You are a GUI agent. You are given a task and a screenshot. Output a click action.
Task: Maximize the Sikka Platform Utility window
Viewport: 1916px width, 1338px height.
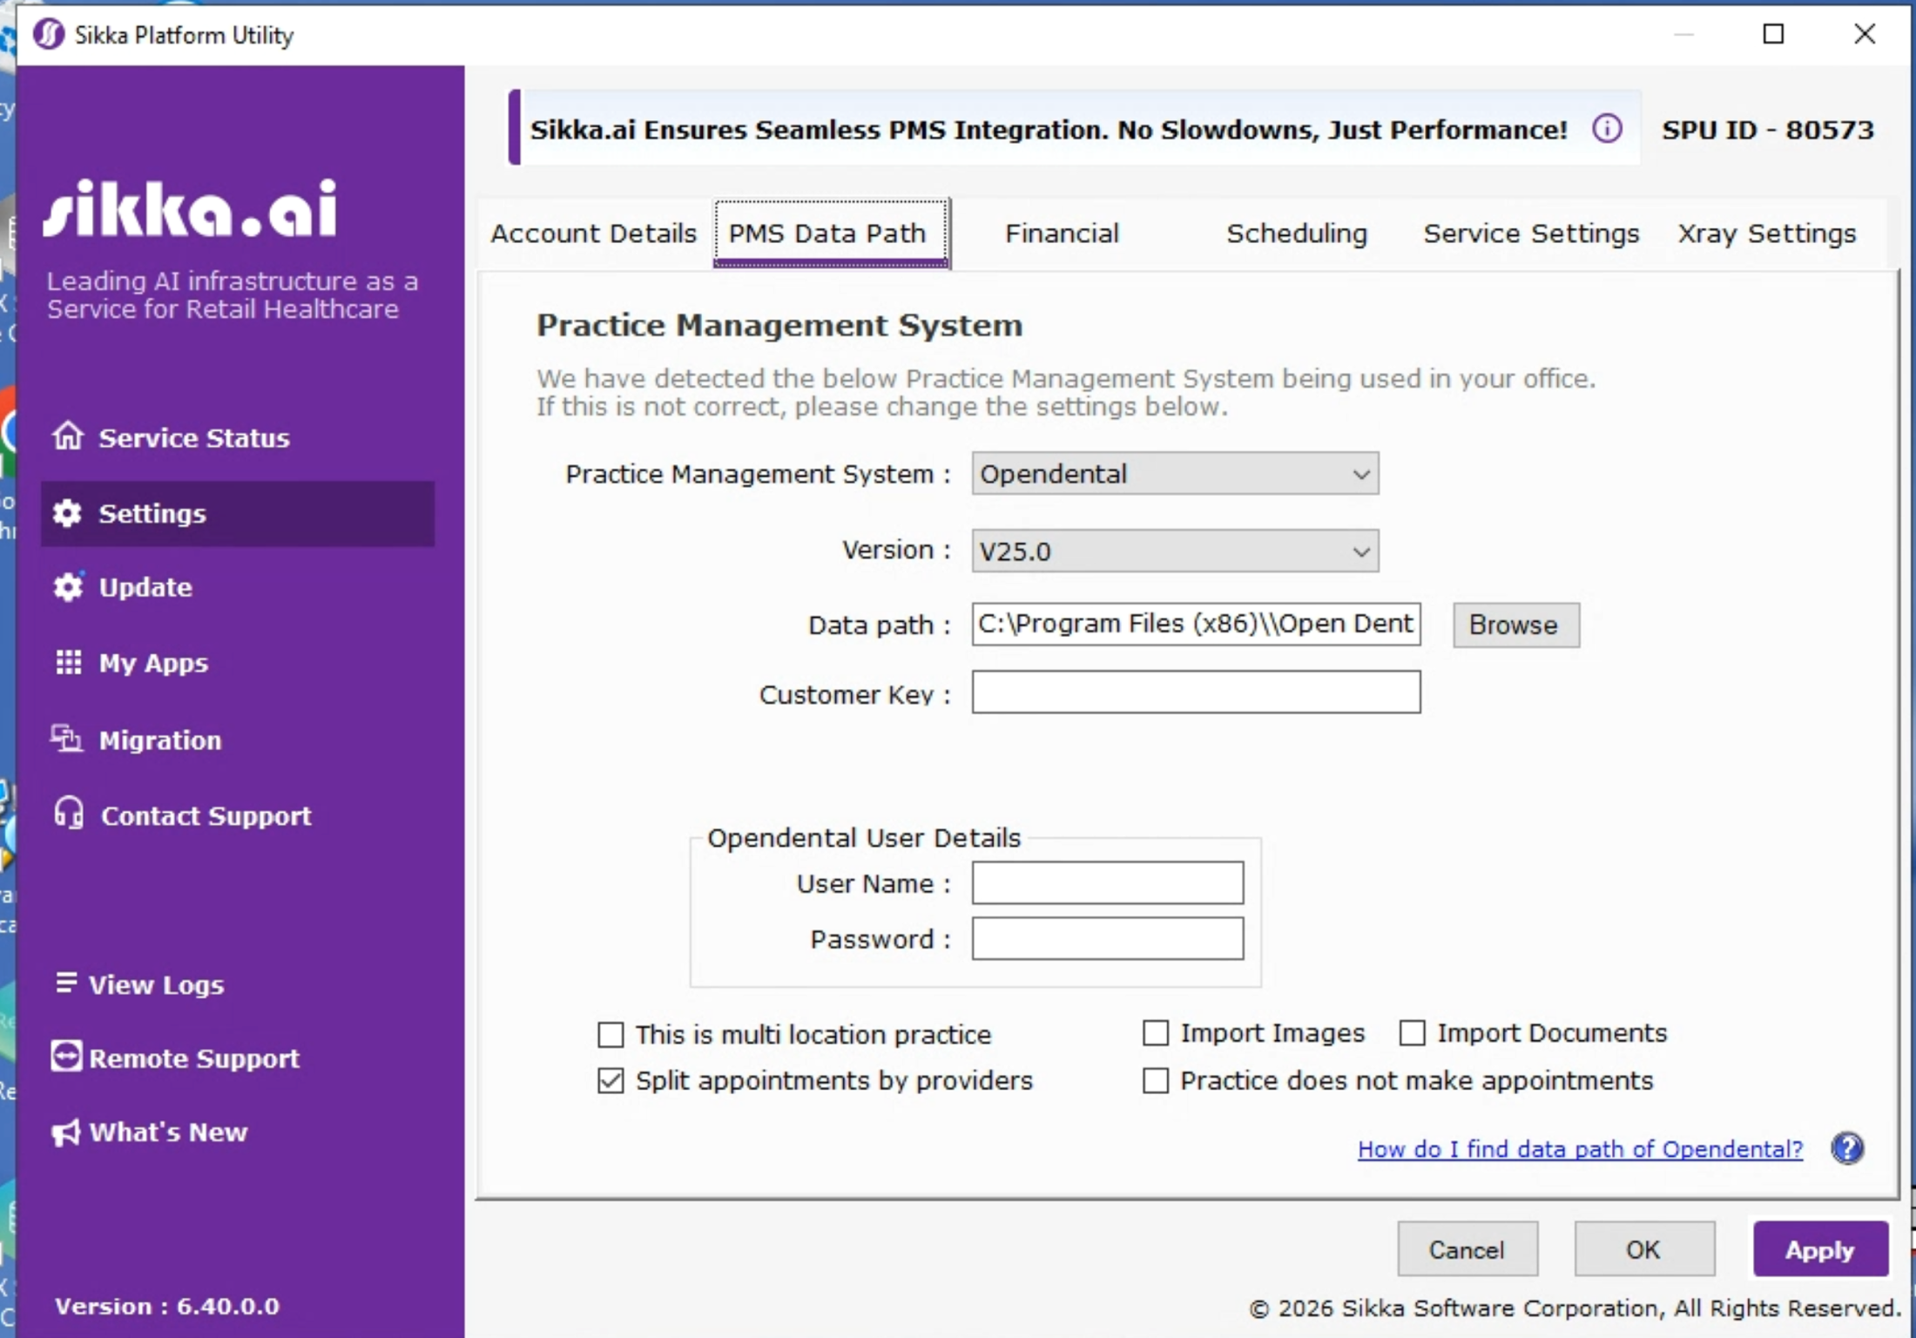(x=1773, y=34)
